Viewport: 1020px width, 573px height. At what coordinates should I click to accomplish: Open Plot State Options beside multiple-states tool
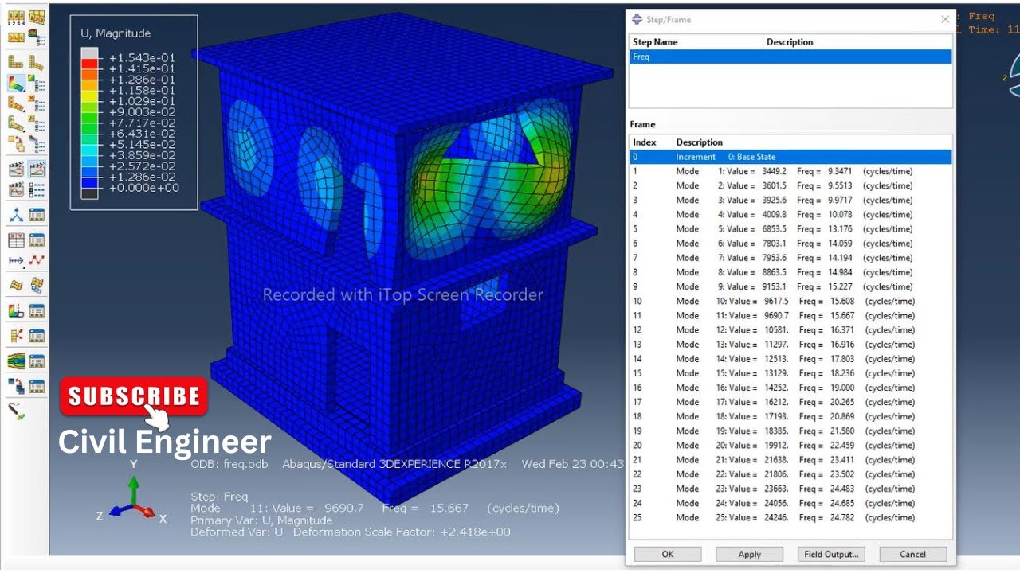click(x=37, y=145)
